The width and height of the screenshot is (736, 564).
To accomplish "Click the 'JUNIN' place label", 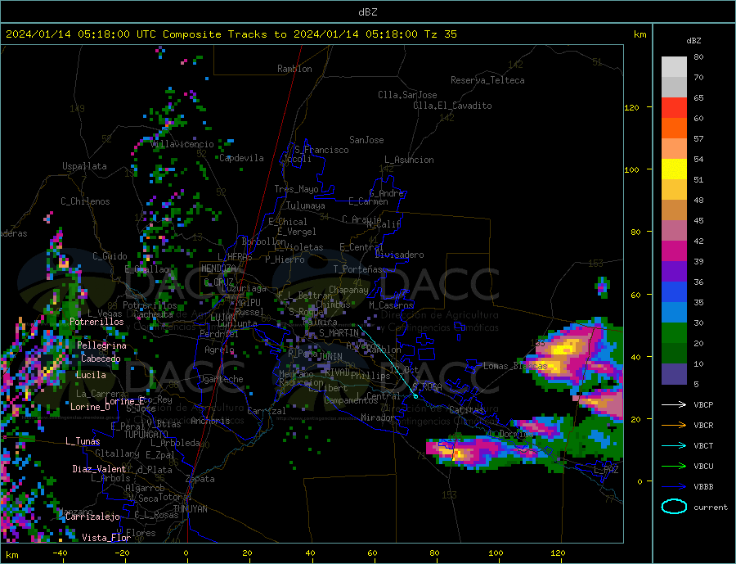I will (x=330, y=357).
